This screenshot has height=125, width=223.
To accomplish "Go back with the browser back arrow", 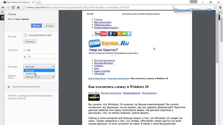I will point(3,7).
